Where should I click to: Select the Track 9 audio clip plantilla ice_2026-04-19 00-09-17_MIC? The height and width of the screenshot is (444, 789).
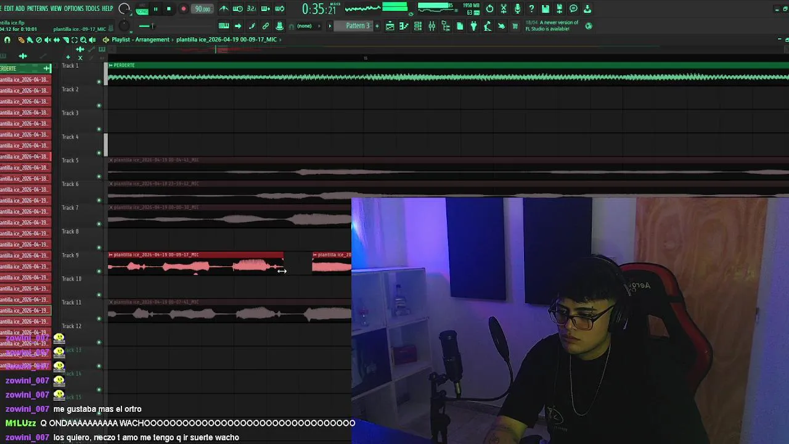point(196,263)
